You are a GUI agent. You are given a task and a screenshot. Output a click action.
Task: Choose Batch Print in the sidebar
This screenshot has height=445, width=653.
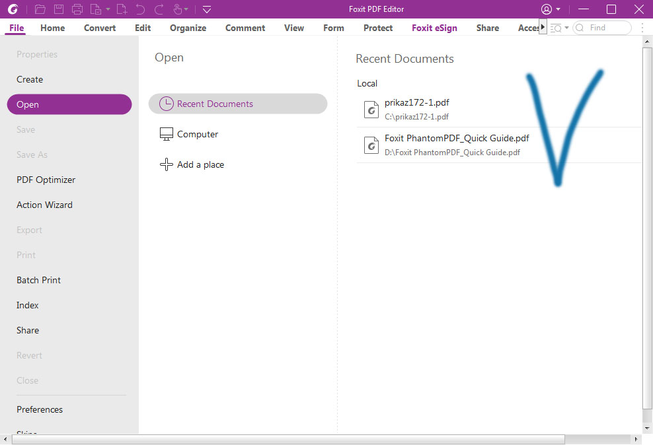[x=39, y=280]
